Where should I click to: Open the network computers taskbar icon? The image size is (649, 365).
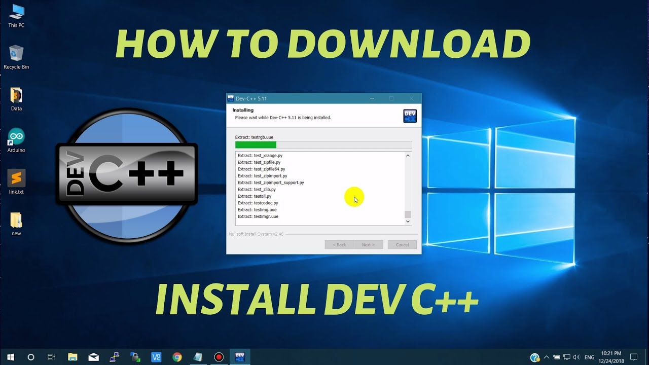(114, 357)
